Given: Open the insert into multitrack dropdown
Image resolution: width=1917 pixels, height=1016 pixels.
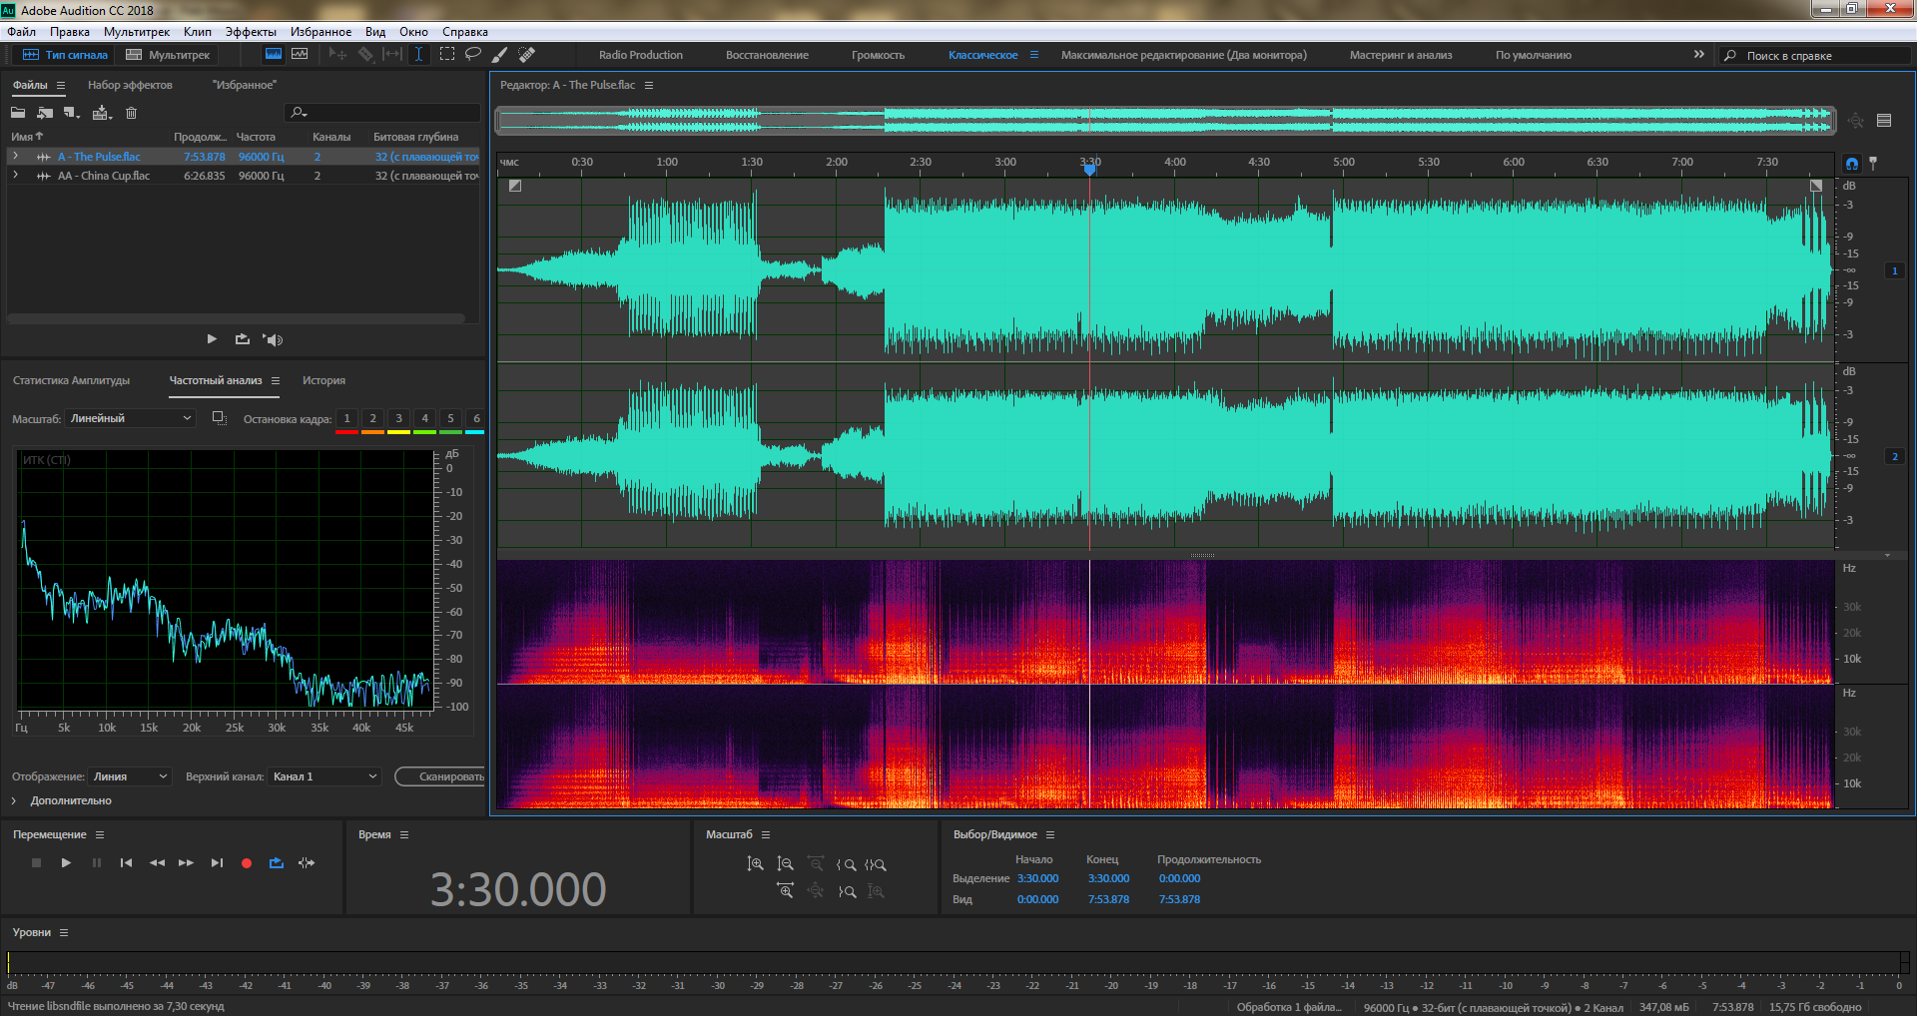Looking at the screenshot, I should click(102, 113).
